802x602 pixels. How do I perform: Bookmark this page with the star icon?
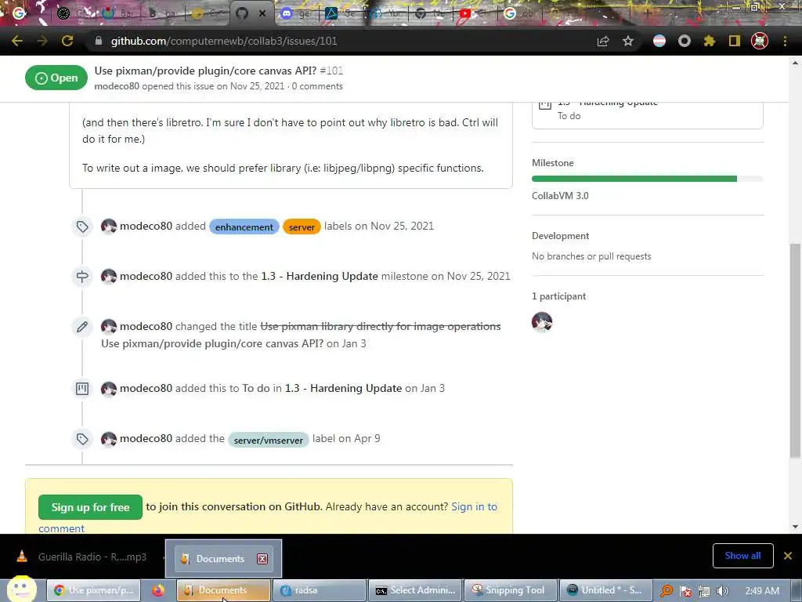coord(628,41)
